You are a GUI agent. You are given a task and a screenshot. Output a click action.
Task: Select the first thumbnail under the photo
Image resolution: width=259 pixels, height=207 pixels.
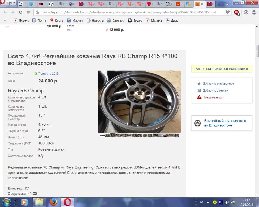point(102,136)
